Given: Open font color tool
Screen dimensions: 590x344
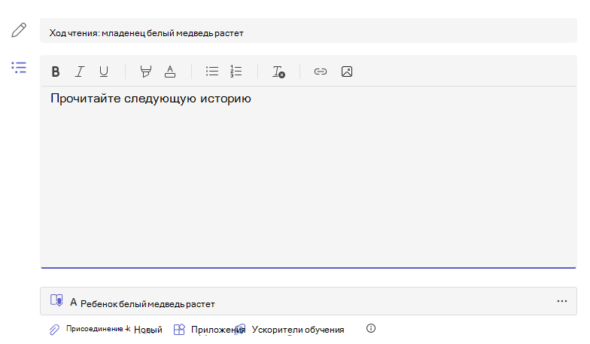Looking at the screenshot, I should (x=170, y=72).
